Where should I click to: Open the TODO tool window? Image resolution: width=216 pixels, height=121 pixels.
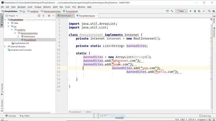coord(25,116)
